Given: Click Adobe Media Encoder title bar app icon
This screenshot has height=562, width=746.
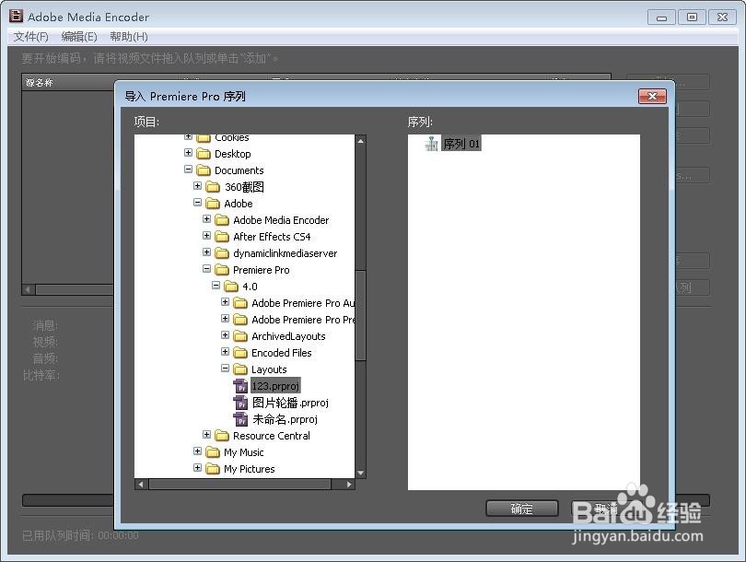Looking at the screenshot, I should 16,16.
